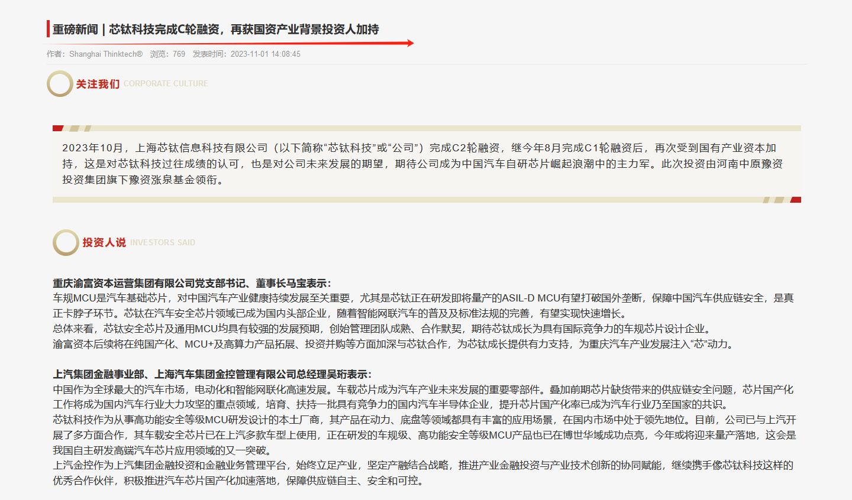Click the line starting "总体来看，芯钛安全芯片"

point(383,329)
